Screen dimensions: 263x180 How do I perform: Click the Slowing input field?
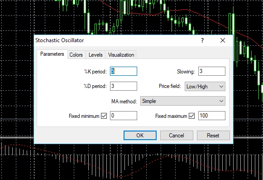(x=212, y=71)
